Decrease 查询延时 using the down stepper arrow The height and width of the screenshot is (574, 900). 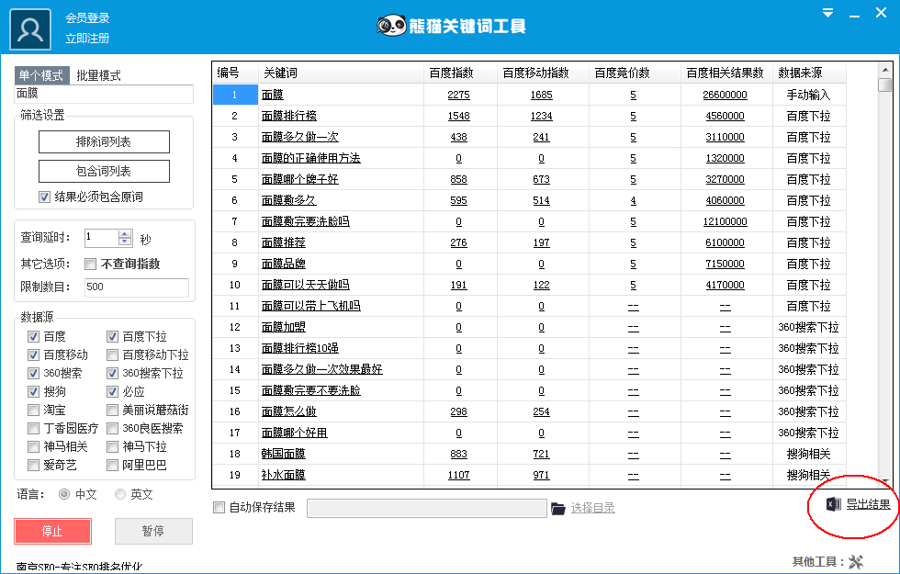pyautogui.click(x=125, y=241)
